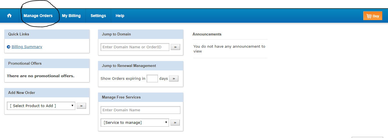Click the go arrow next to Select Product to Add
388x138 pixels.
pyautogui.click(x=81, y=106)
